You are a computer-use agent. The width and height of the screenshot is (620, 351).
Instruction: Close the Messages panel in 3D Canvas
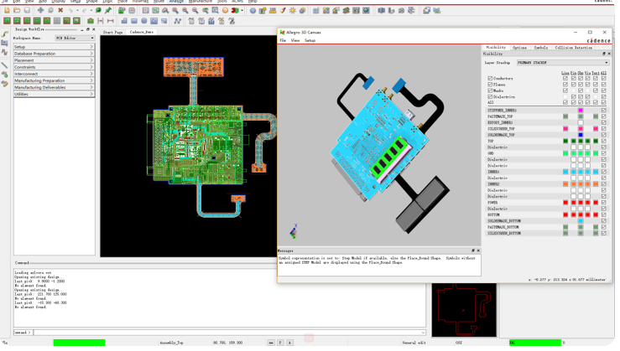[x=478, y=250]
